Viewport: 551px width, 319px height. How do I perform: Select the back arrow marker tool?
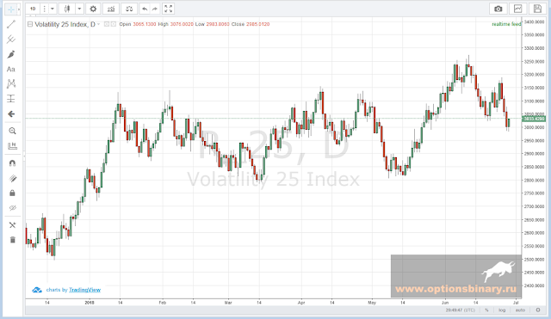click(x=11, y=114)
